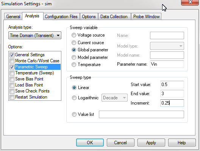200x151 pixels.
Task: Select the Restart Simulation option label
Action: point(31,97)
